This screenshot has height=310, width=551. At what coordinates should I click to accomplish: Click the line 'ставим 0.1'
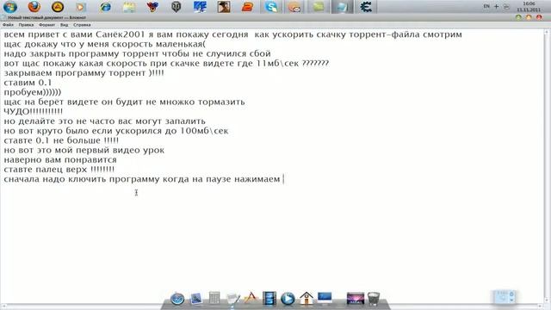pyautogui.click(x=28, y=83)
